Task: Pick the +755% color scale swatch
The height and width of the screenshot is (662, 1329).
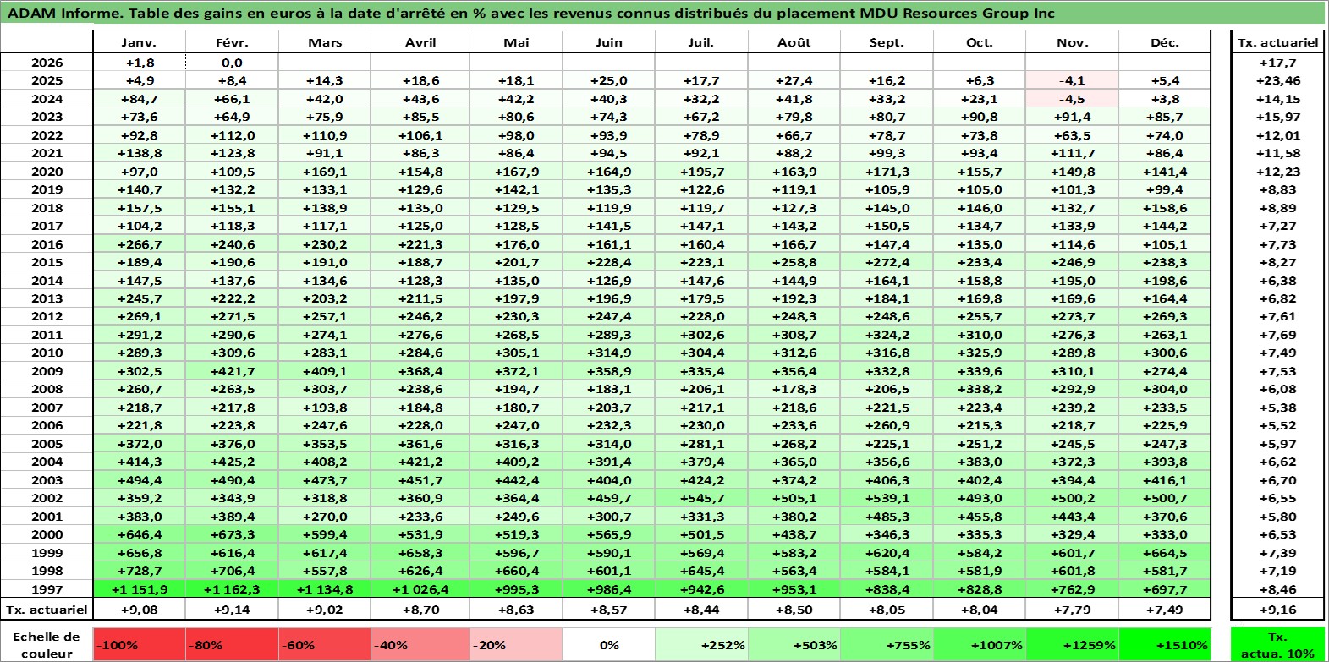Action: coord(887,644)
